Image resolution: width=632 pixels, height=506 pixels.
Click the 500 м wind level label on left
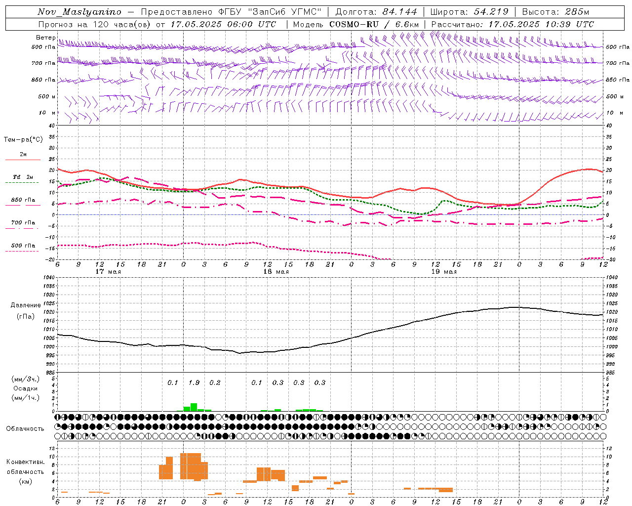point(47,96)
